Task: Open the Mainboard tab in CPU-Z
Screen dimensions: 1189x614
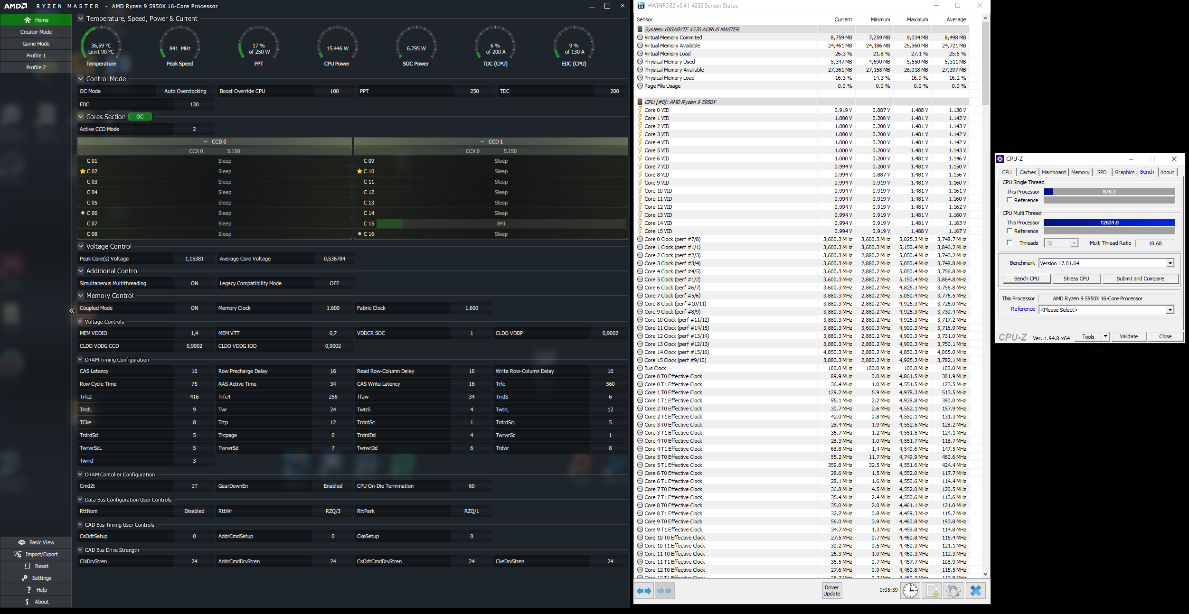Action: point(1053,172)
